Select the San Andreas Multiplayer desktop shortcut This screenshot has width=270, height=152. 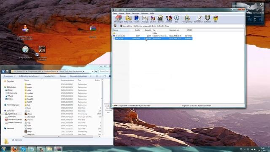coord(42,49)
